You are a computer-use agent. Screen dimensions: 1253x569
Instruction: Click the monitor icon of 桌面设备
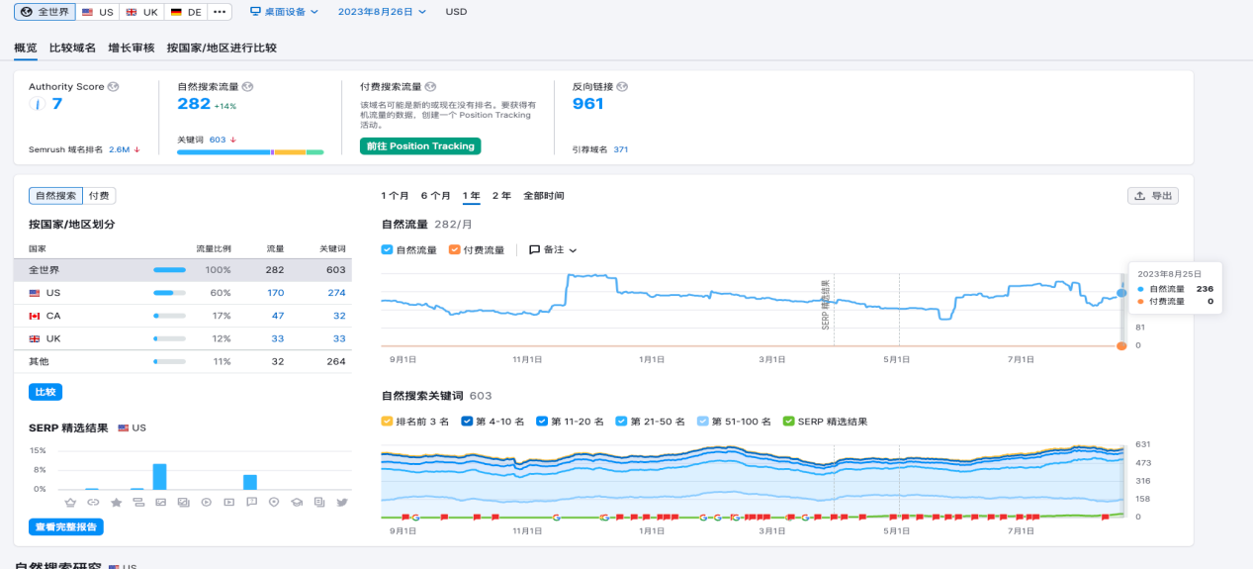255,12
